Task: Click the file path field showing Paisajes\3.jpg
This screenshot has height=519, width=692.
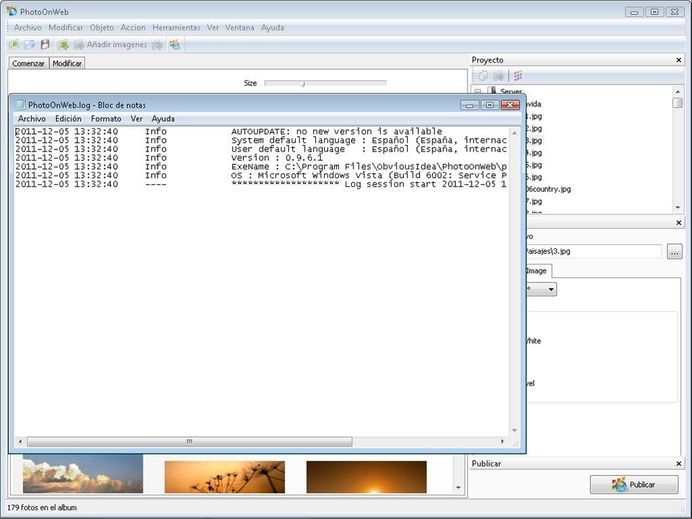Action: 593,251
